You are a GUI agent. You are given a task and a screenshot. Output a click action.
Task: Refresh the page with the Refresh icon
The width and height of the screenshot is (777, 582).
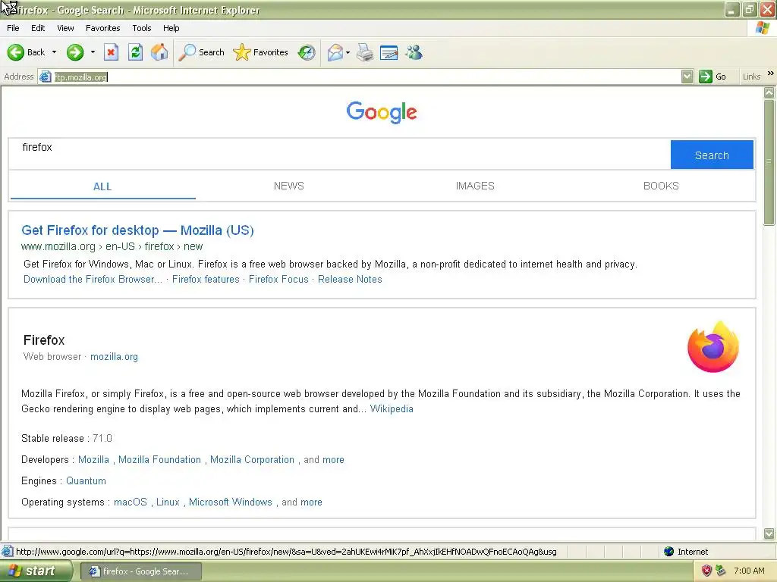pyautogui.click(x=135, y=52)
